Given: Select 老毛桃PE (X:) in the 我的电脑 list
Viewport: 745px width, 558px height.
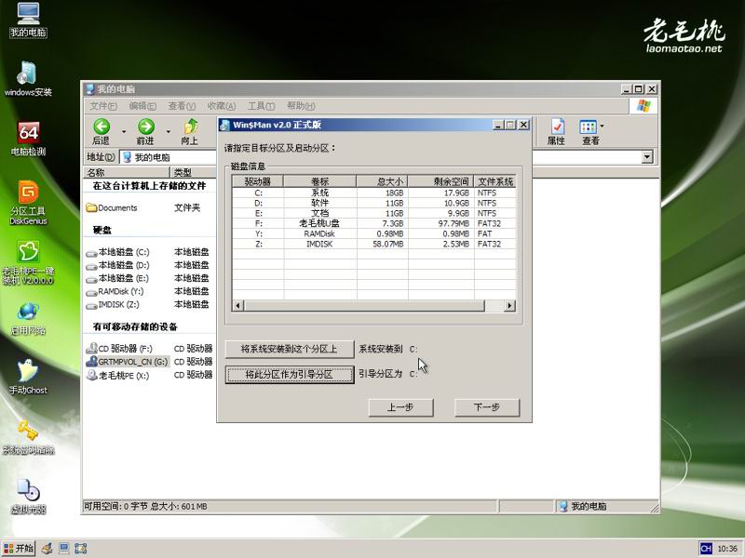Looking at the screenshot, I should tap(118, 376).
